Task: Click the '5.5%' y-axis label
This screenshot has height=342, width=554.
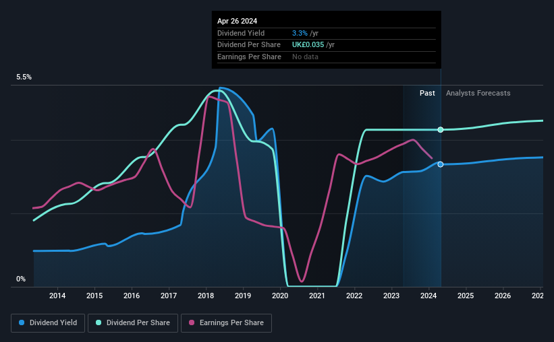Action: point(24,77)
